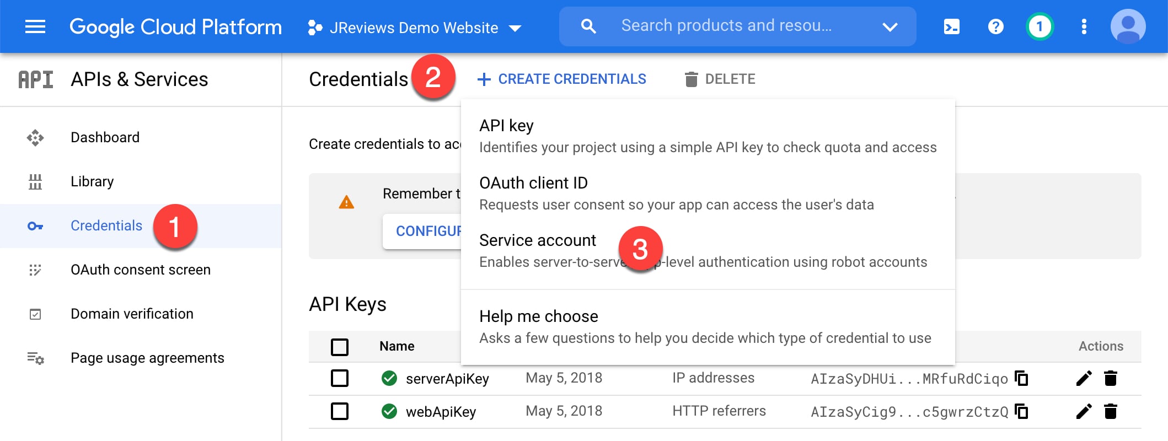Viewport: 1168px width, 441px height.
Task: Delete the serverApiKey with trash icon
Action: point(1111,378)
